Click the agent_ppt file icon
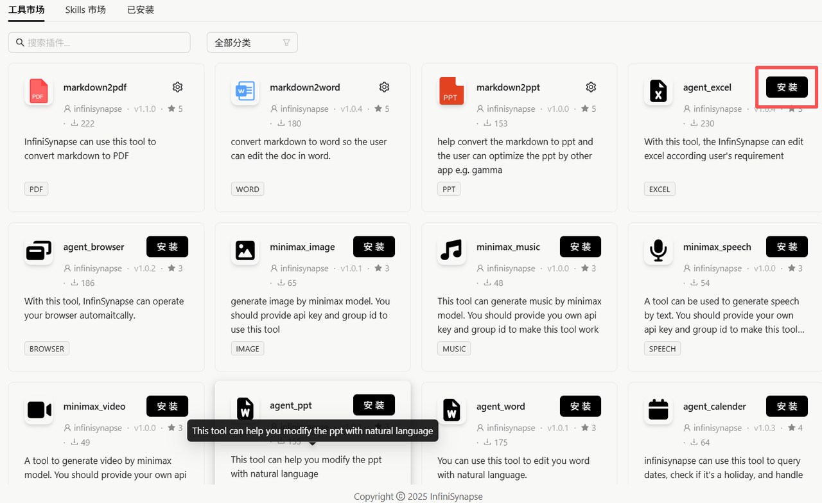The height and width of the screenshot is (503, 822). [245, 409]
